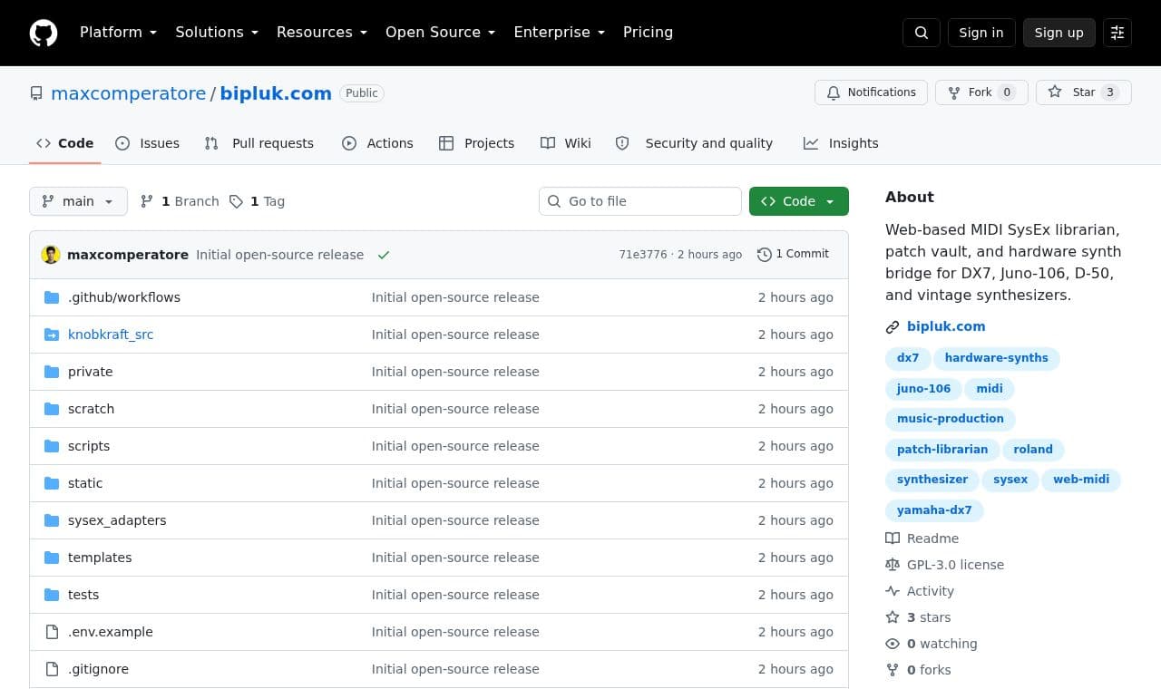
Task: Open the search magnifier icon
Action: pos(922,33)
